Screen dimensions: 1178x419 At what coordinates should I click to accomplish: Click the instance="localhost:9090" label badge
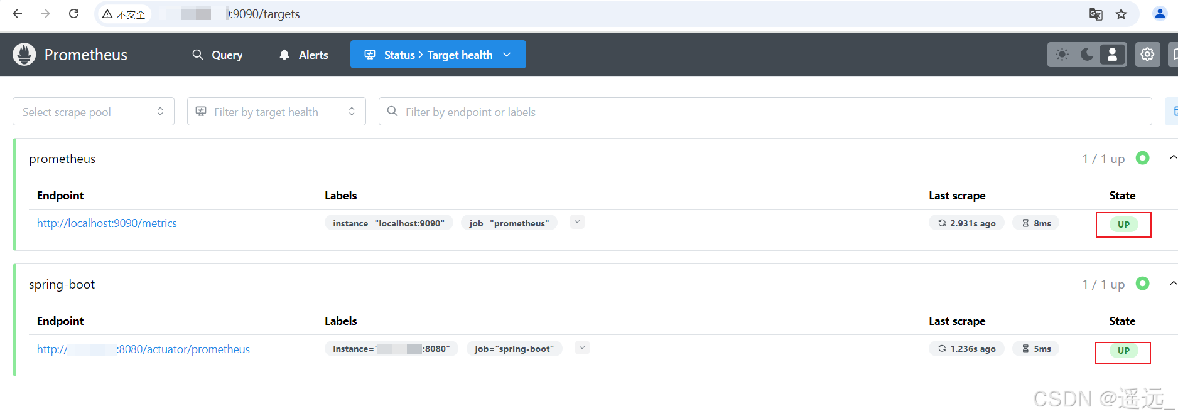coord(389,223)
